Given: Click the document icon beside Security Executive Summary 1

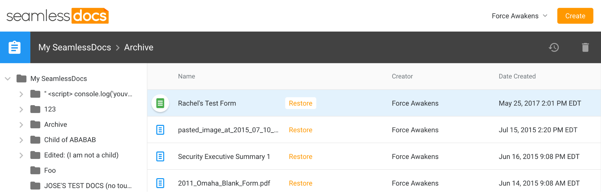Looking at the screenshot, I should tap(160, 157).
